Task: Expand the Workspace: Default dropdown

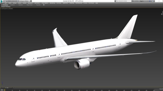Action: 25,1
